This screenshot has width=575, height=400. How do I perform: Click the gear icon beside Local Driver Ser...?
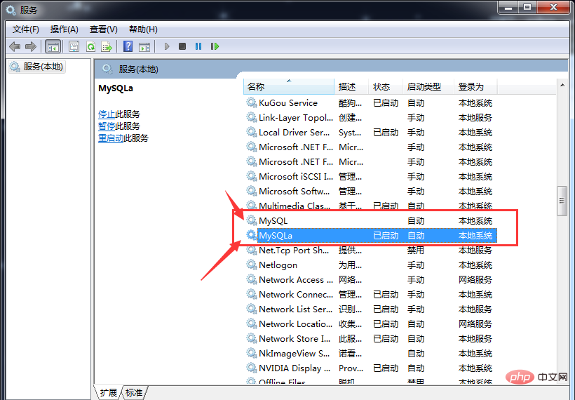pos(251,132)
